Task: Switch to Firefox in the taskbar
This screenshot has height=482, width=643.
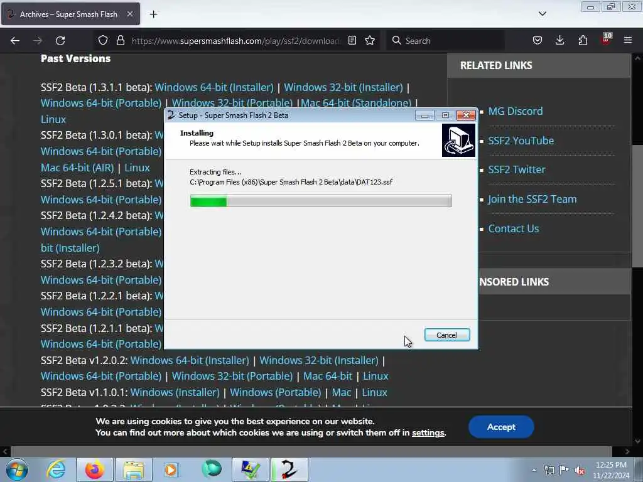Action: click(94, 469)
